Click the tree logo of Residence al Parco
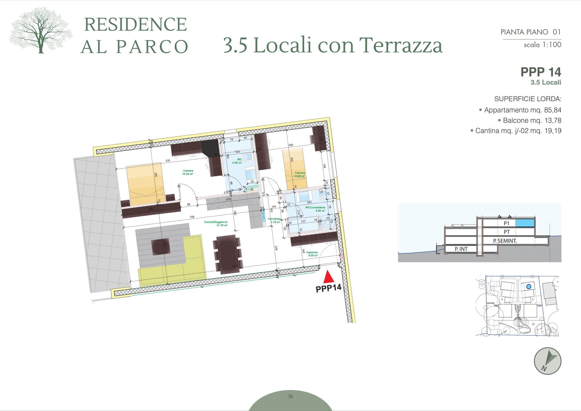The image size is (581, 411). pyautogui.click(x=41, y=30)
